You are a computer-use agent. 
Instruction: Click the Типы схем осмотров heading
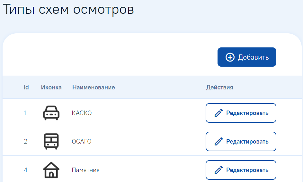point(68,9)
